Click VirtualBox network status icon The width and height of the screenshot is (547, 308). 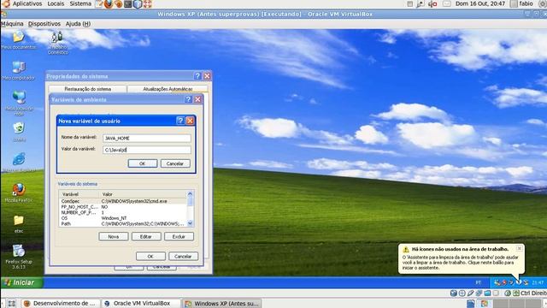point(479,293)
